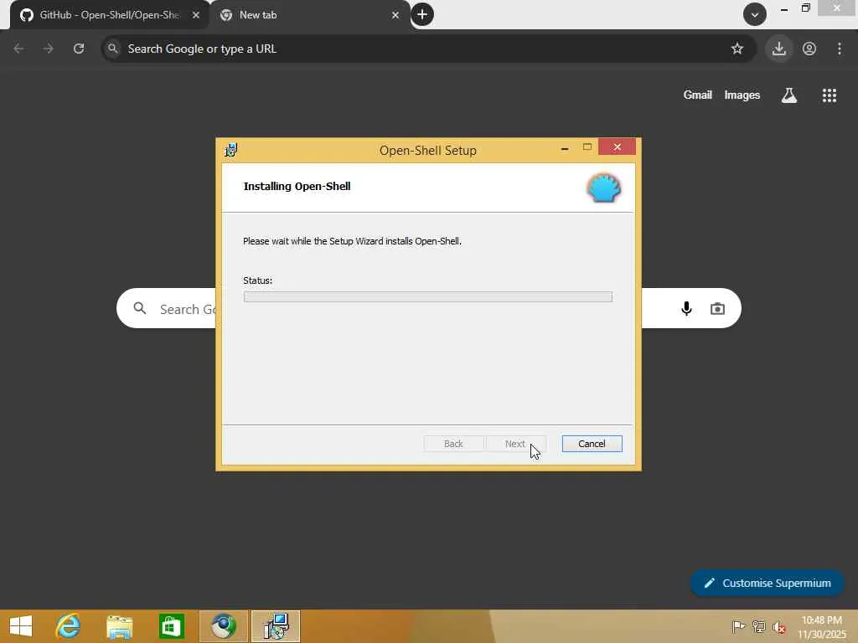Start voice search with microphone
The image size is (858, 643).
coord(686,308)
